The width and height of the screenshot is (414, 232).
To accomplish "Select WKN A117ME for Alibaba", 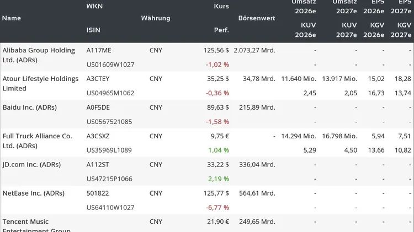I will (x=99, y=50).
